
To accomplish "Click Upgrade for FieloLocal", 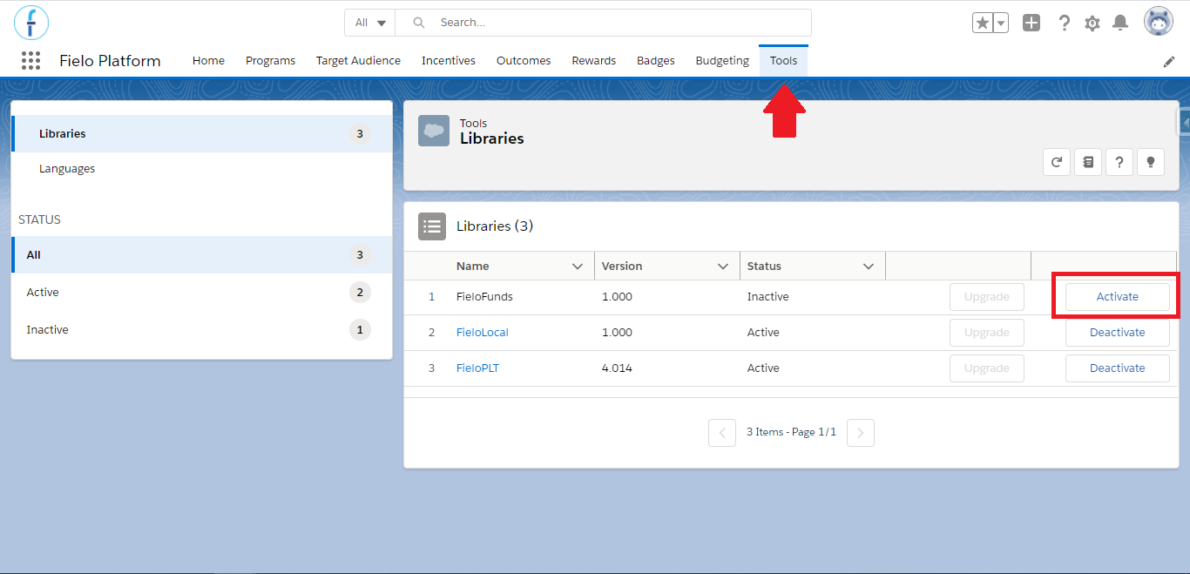I will [x=987, y=333].
